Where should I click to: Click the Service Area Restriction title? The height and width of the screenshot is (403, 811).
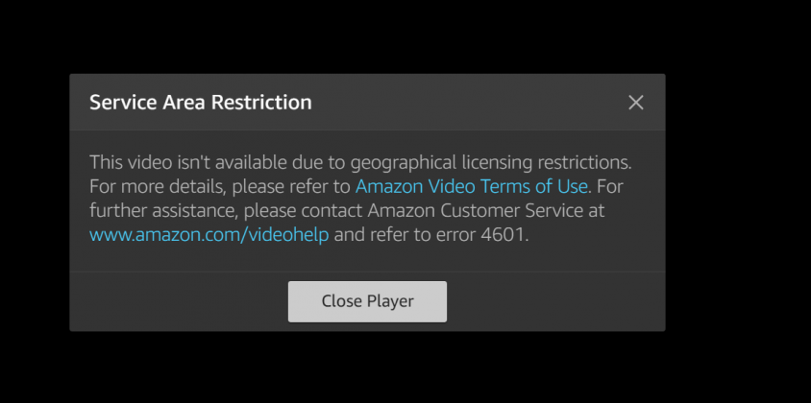coord(201,103)
